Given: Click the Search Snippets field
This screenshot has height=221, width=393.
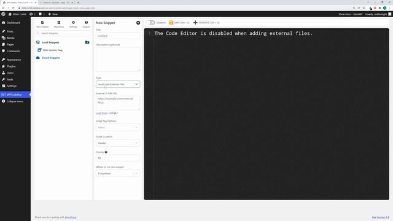Looking at the screenshot, I should click(63, 33).
